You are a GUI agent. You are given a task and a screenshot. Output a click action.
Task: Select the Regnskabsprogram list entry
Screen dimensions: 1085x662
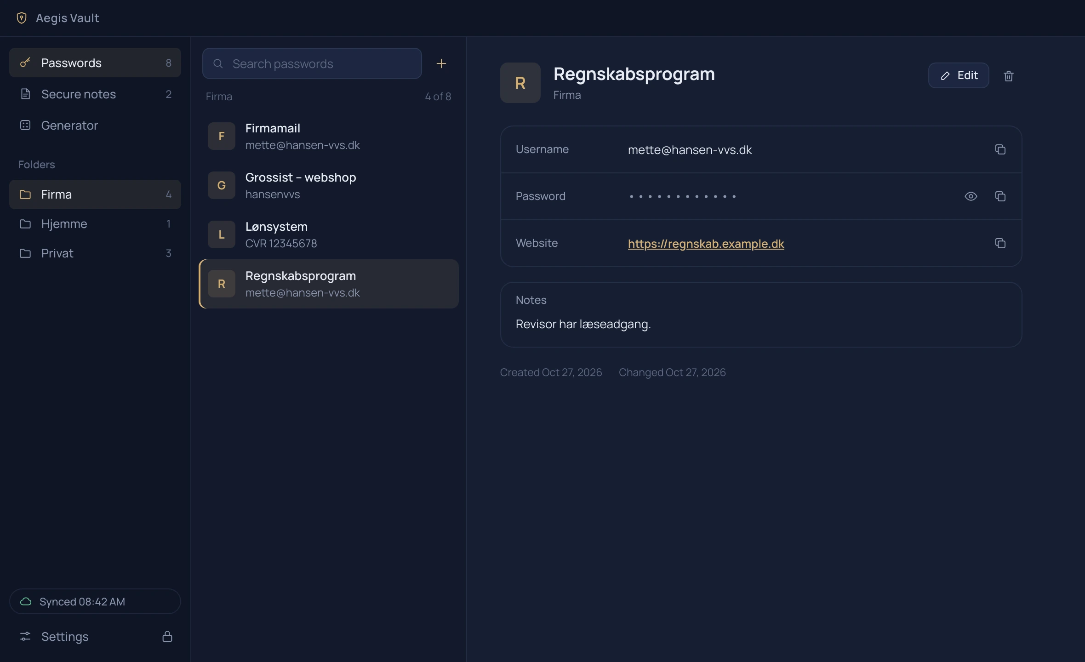(329, 284)
